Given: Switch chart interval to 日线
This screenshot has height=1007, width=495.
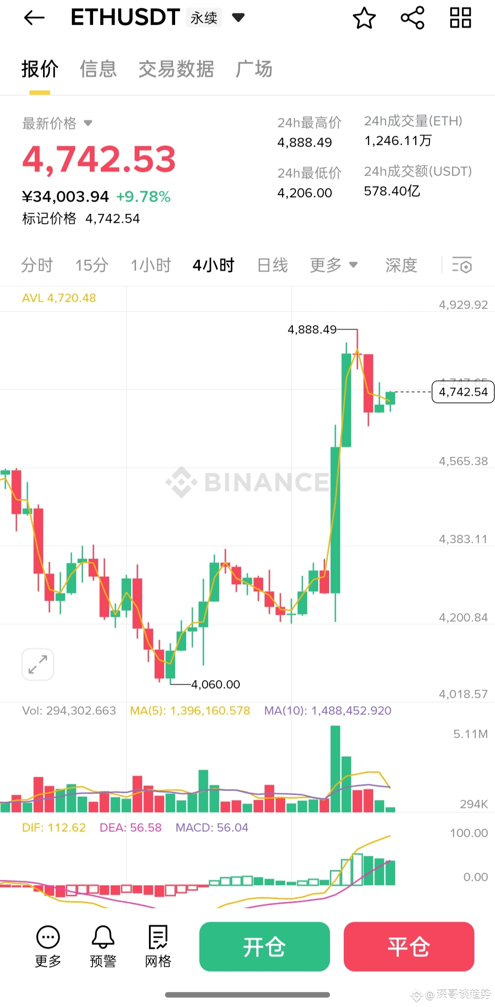Looking at the screenshot, I should point(273,265).
